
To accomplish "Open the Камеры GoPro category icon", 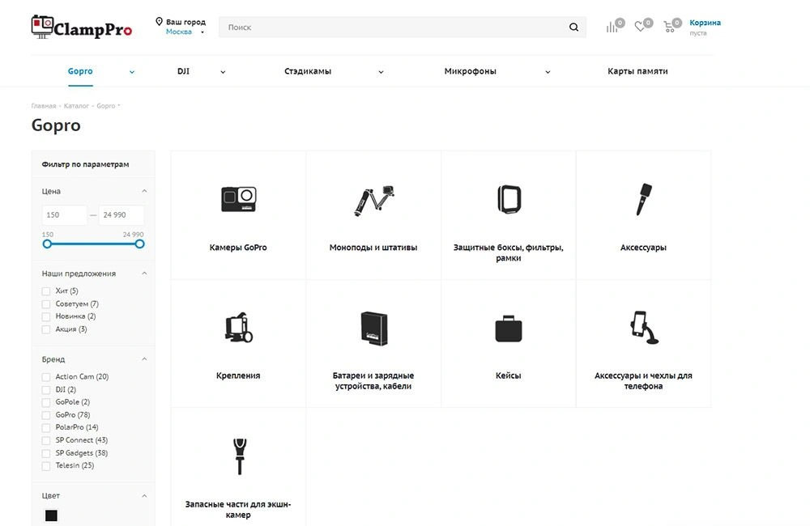I will point(238,199).
